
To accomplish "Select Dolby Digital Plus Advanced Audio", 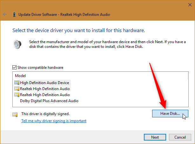I will pos(49,101).
